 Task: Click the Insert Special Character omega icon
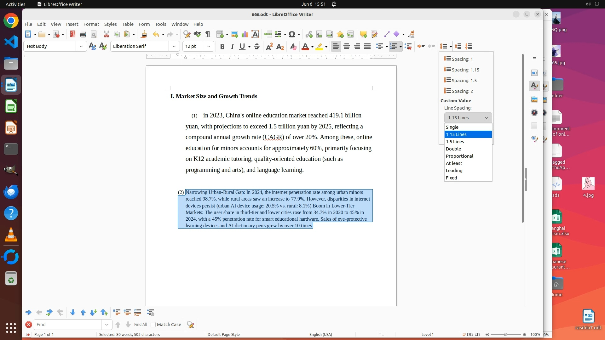coord(292,34)
